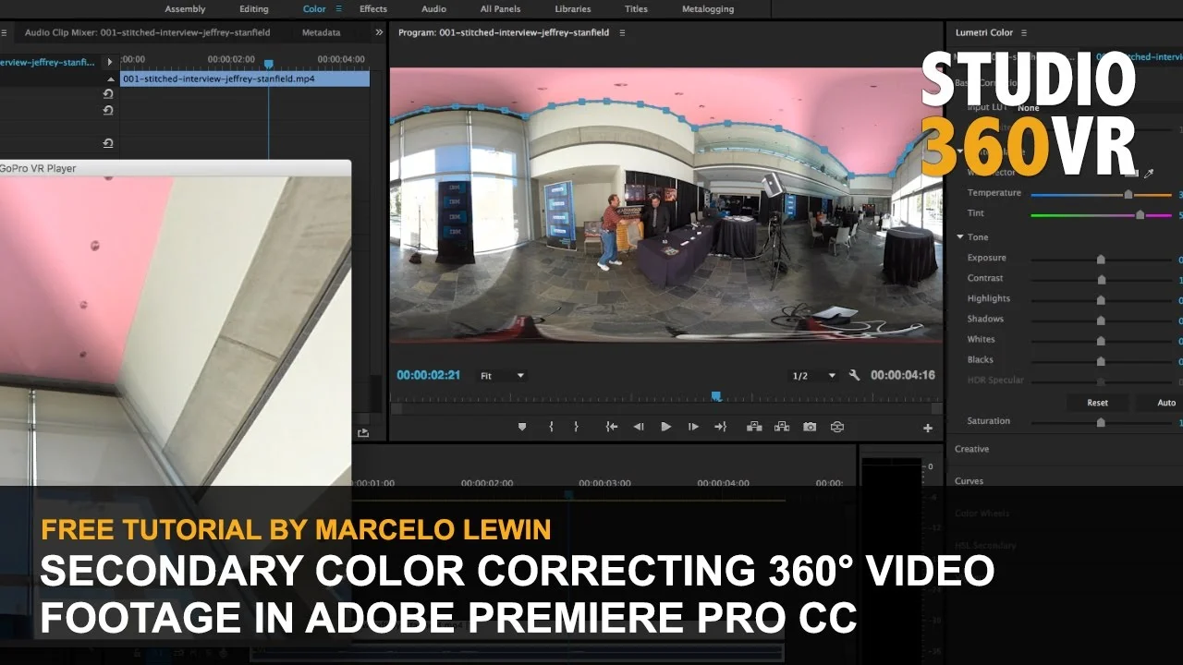The height and width of the screenshot is (665, 1183).
Task: Open the Button Editor plus icon
Action: click(928, 428)
